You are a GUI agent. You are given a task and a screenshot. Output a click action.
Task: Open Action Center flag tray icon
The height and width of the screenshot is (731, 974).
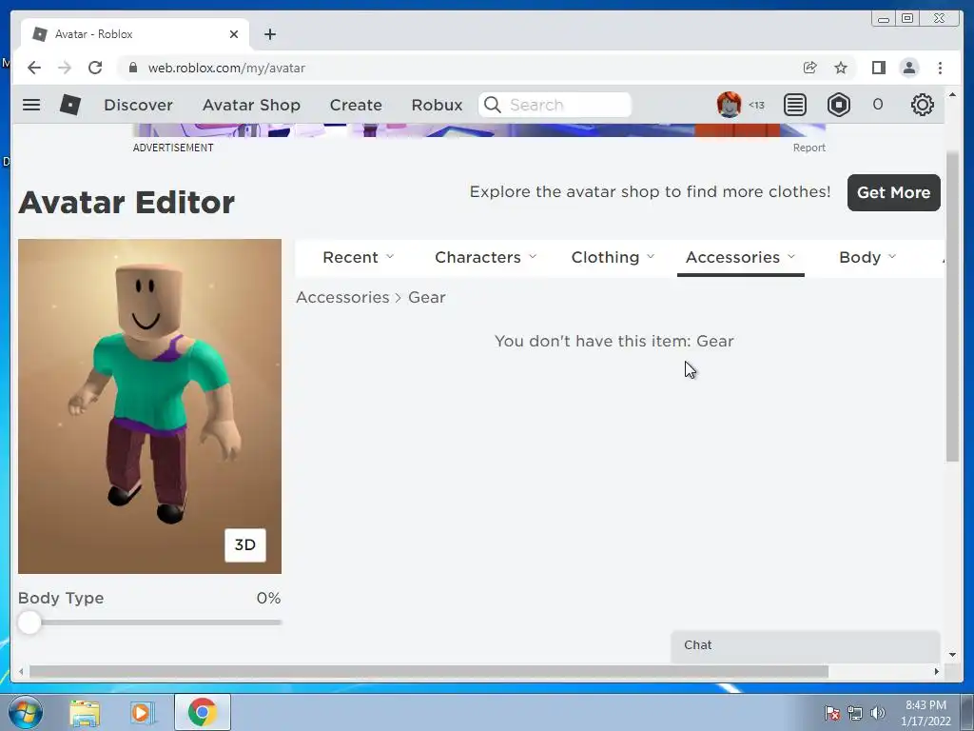click(831, 713)
